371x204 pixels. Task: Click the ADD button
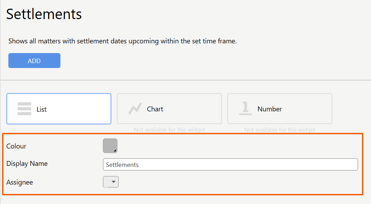tap(34, 60)
